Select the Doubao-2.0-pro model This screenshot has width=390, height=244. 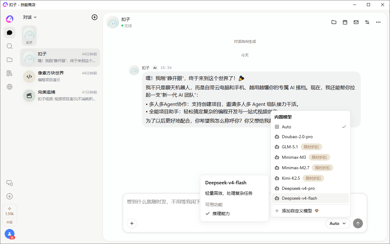point(311,137)
